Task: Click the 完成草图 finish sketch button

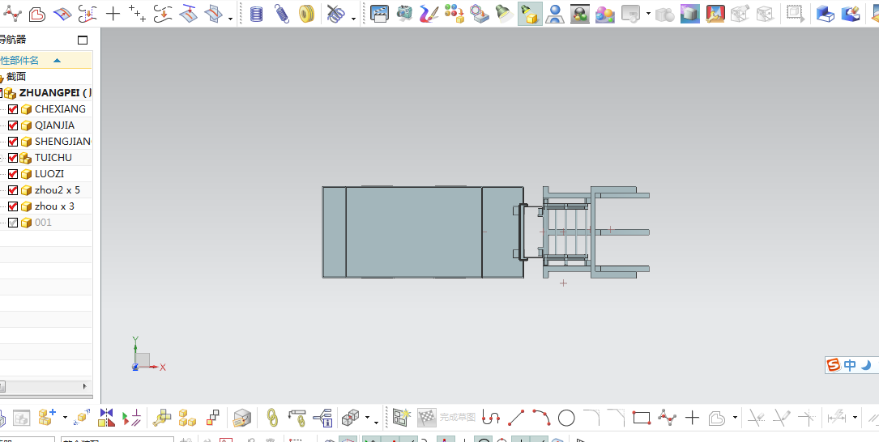Action: point(446,418)
